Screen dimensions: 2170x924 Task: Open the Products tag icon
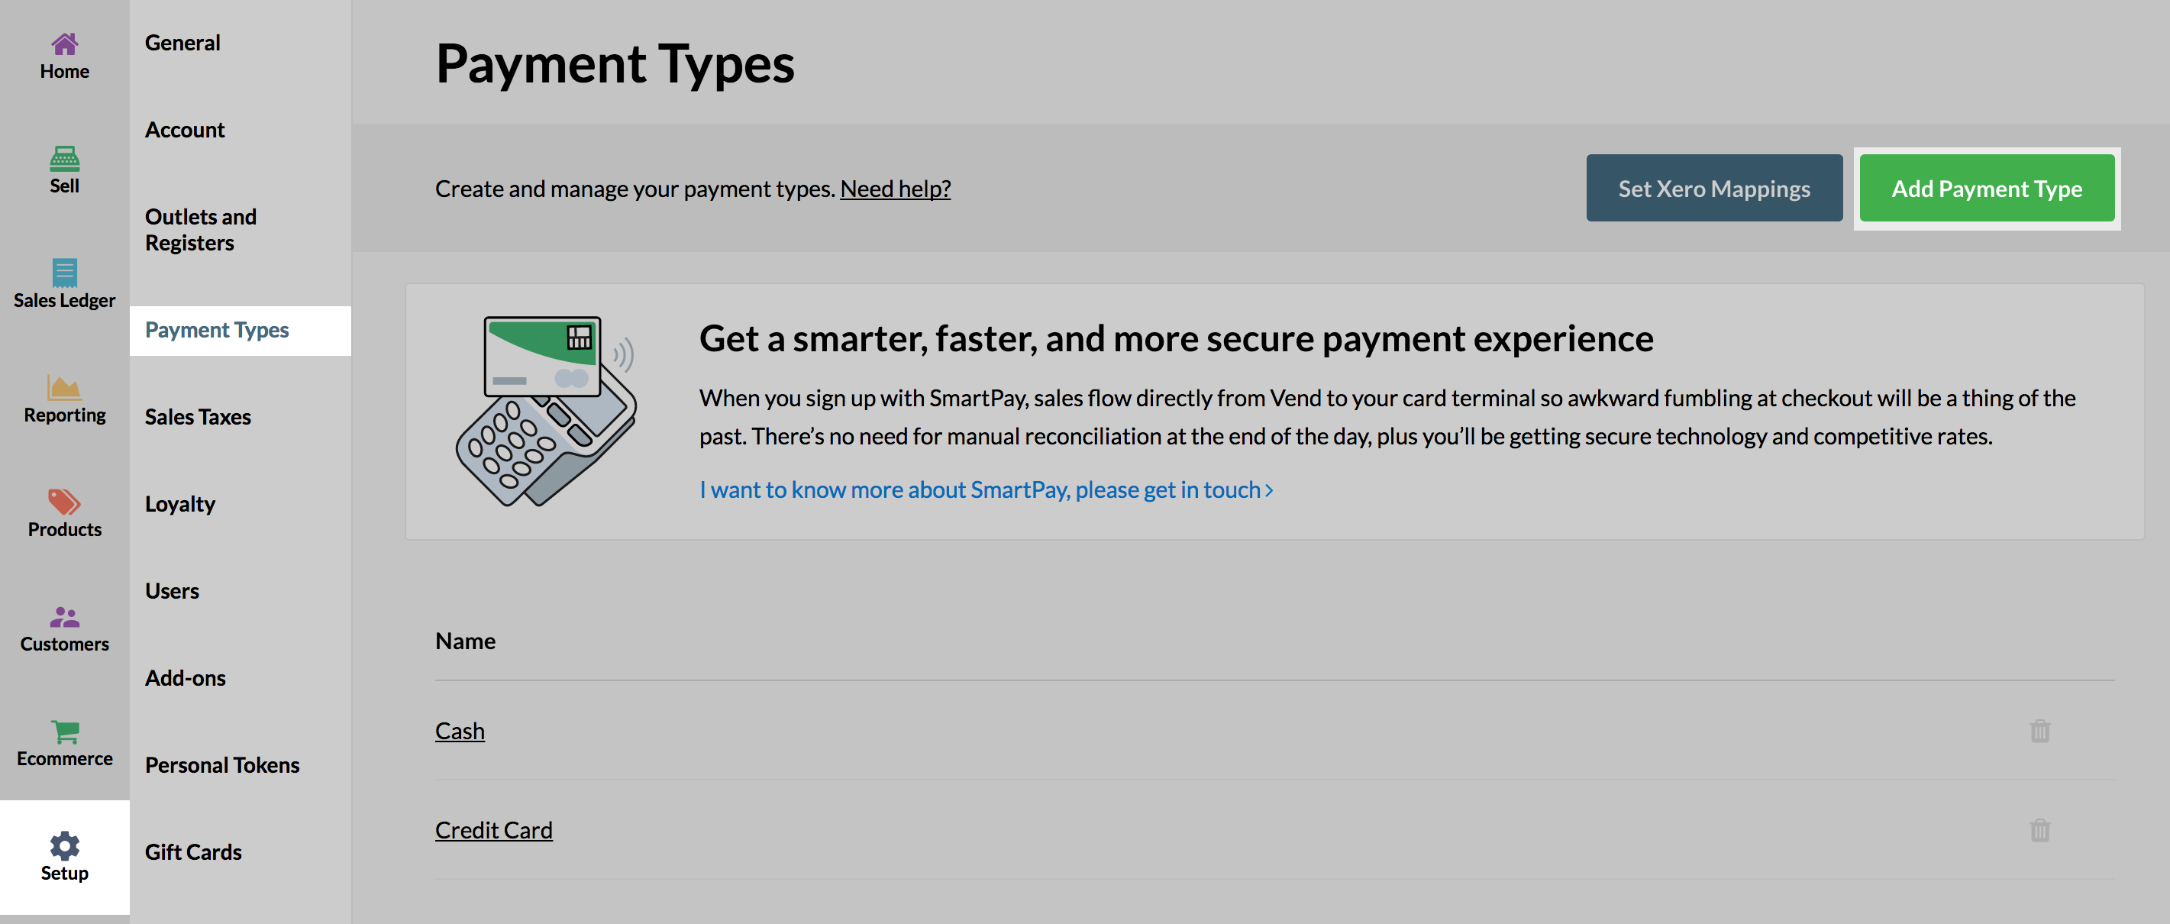click(64, 501)
